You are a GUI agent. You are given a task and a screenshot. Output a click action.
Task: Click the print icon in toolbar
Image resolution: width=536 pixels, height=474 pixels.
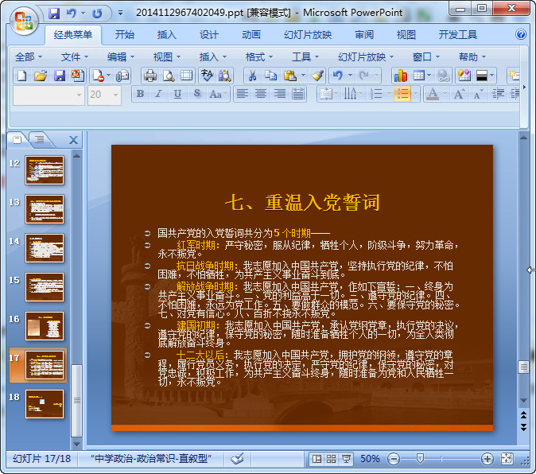click(150, 76)
